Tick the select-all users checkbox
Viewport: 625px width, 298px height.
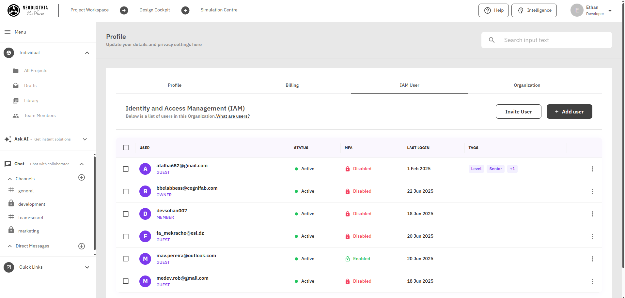(x=126, y=147)
